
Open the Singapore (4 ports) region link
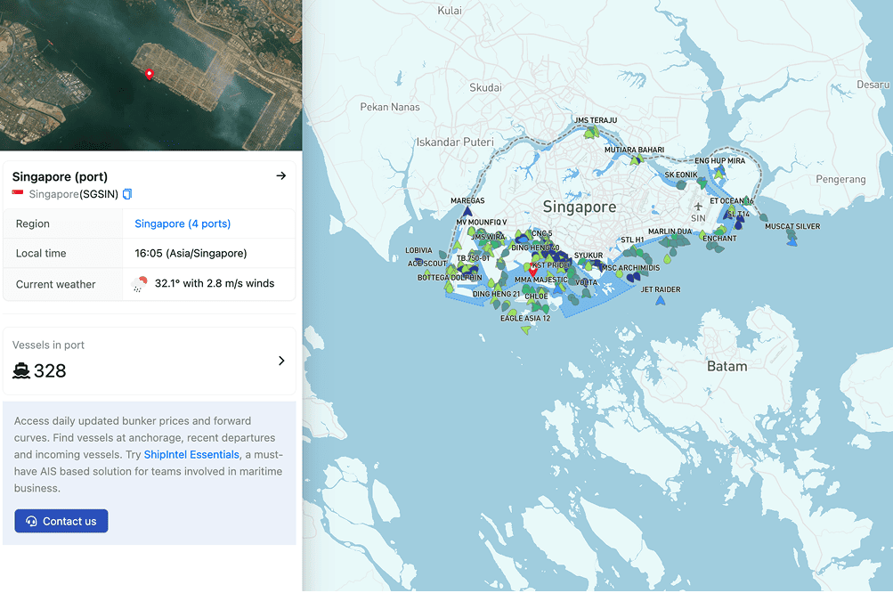tap(183, 223)
